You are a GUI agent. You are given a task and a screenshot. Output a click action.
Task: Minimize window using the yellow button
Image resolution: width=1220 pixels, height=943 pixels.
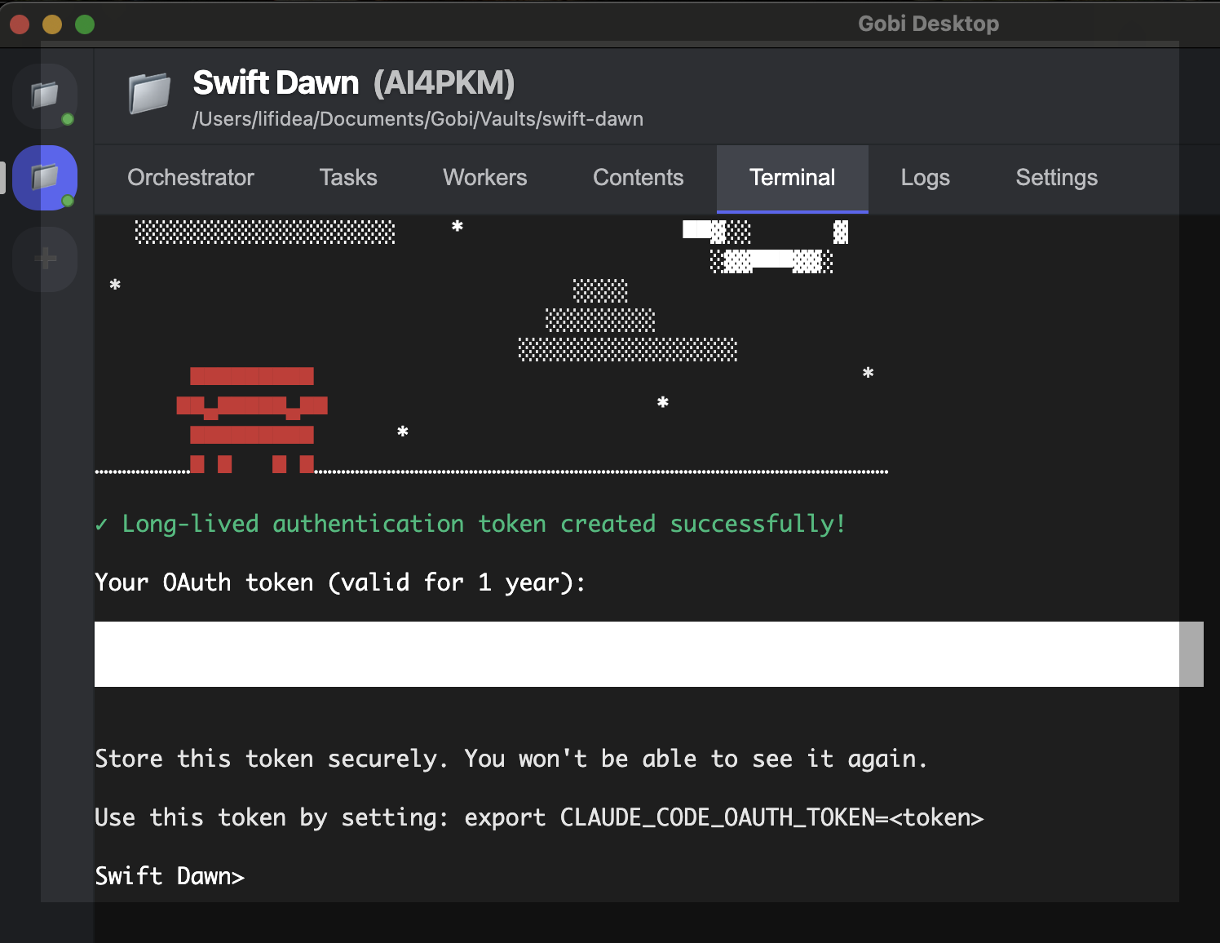(x=52, y=24)
